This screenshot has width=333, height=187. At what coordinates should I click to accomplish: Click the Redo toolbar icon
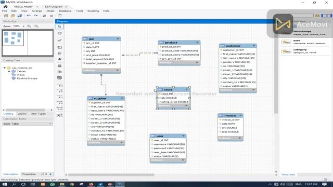click(36, 16)
